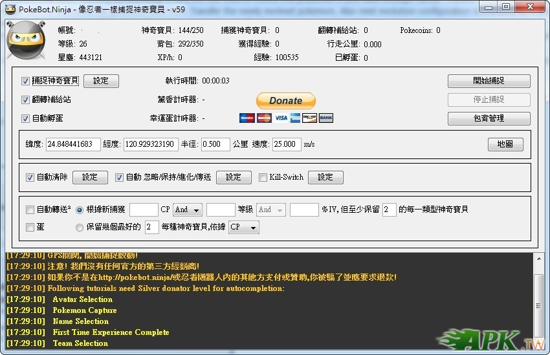The image size is (550, 355).
Task: Open 包背管理 backpack management
Action: coord(489,118)
